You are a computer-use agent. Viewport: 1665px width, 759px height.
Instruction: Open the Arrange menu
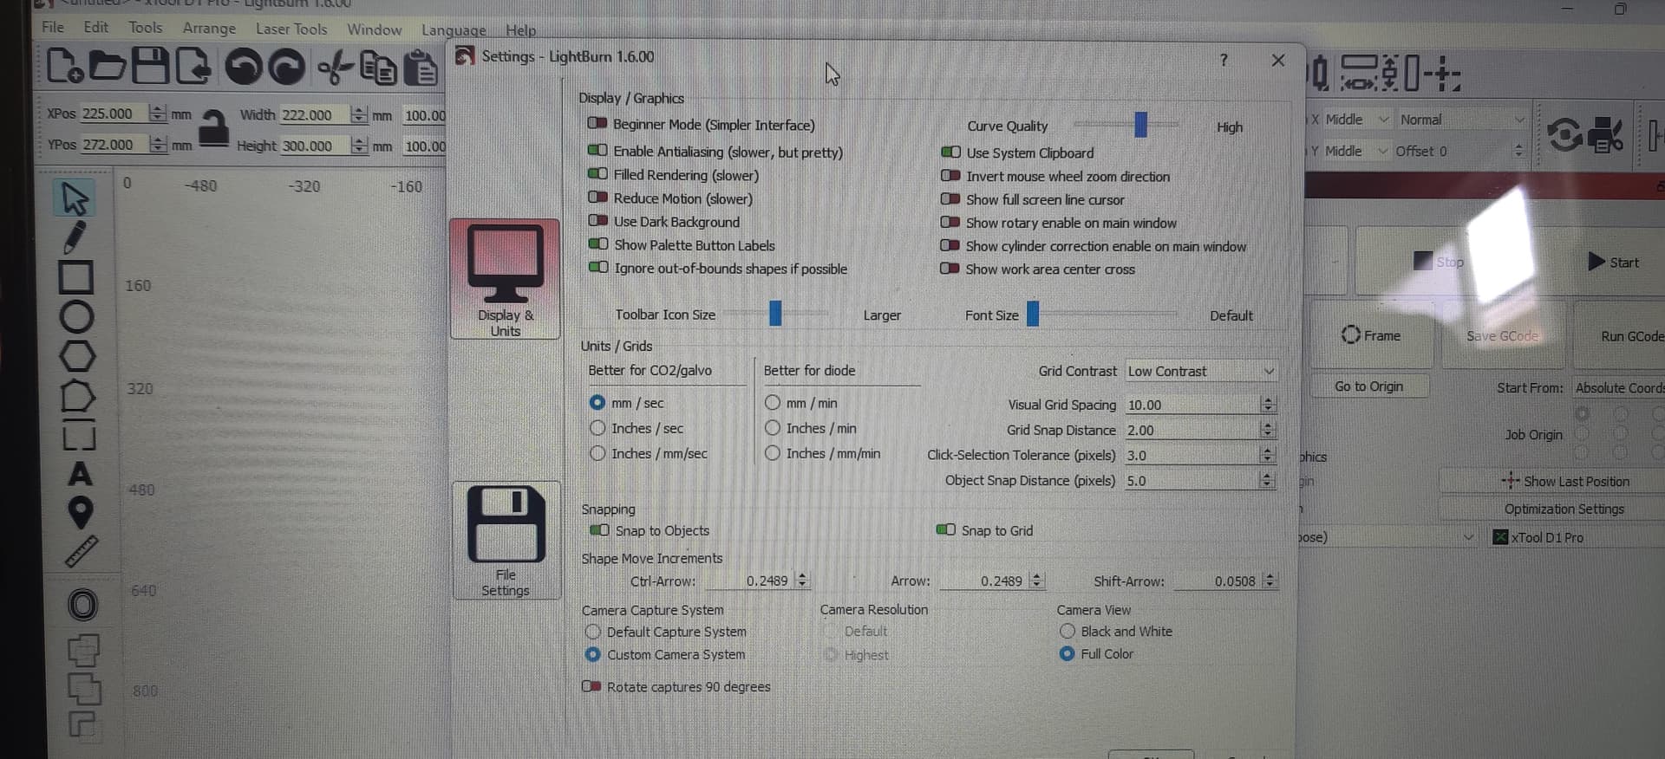tap(209, 28)
